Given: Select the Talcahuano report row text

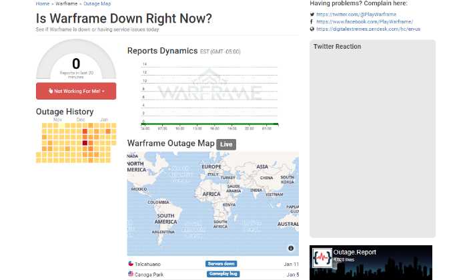Looking at the screenshot, I should (x=147, y=264).
